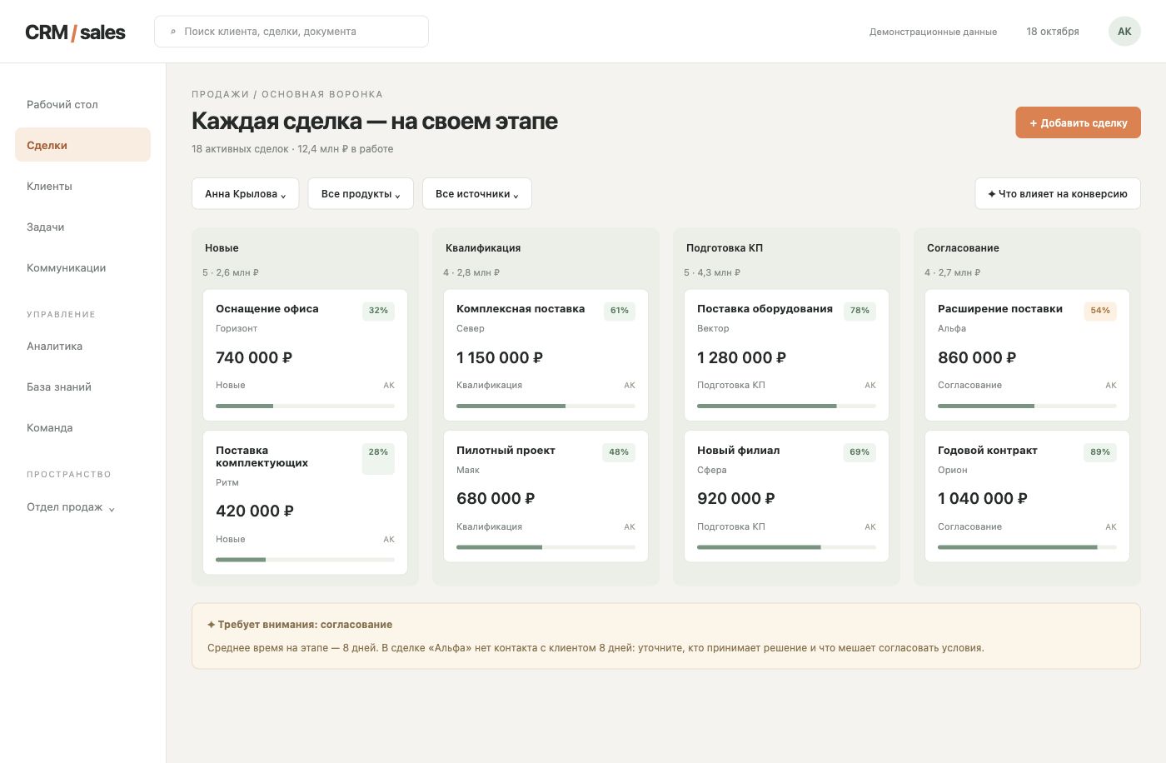This screenshot has width=1166, height=763.
Task: Click the 54% probability badge on Альфа deal
Action: tap(1100, 311)
